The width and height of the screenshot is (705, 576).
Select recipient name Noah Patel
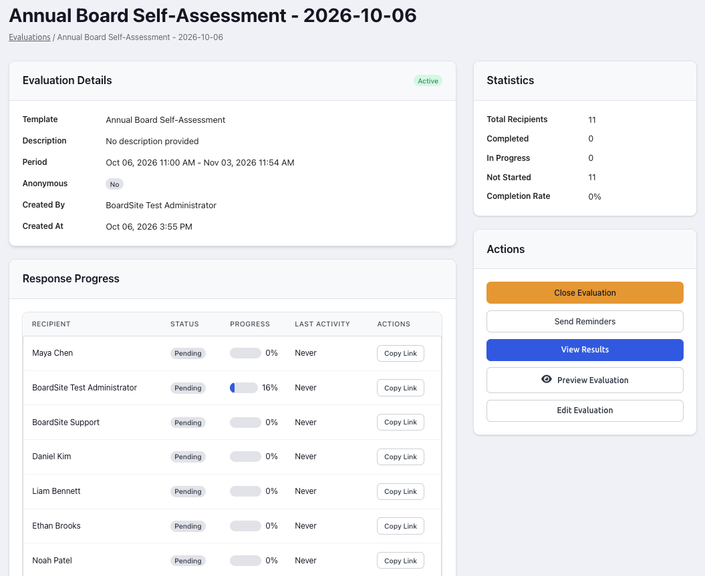point(52,560)
